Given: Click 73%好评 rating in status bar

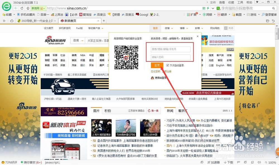Looking at the screenshot, I should (x=9, y=162).
